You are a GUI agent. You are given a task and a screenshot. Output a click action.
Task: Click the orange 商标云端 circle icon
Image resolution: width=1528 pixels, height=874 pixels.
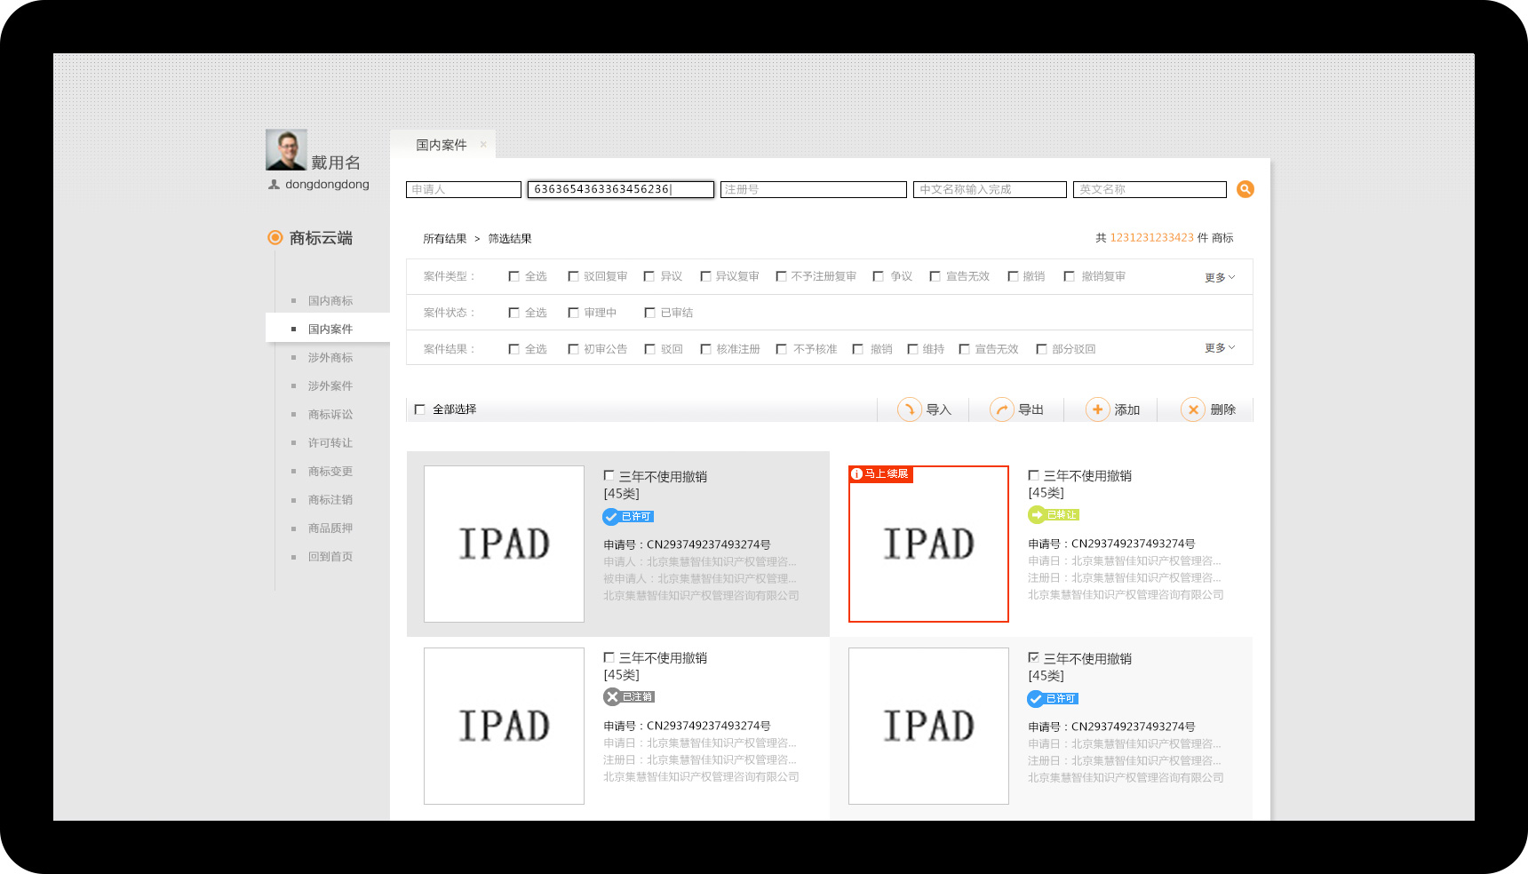click(275, 237)
